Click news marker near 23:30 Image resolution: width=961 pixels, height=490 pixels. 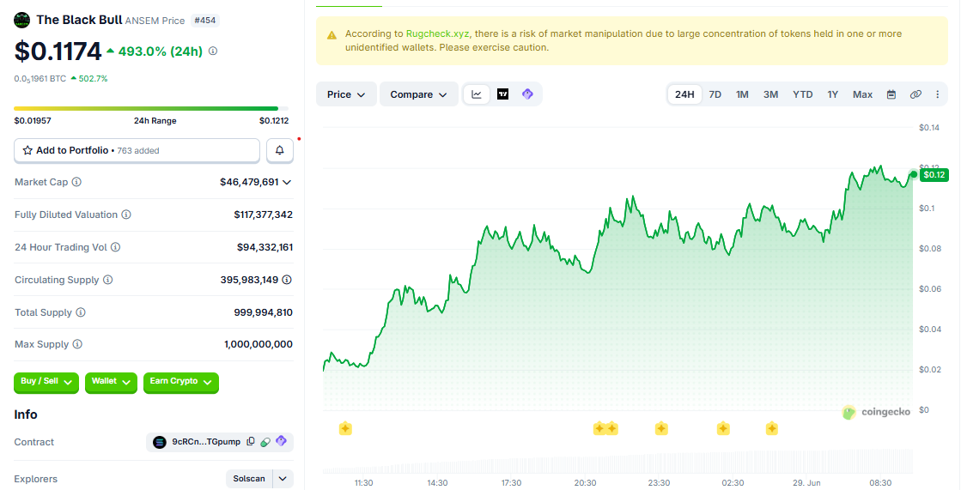pos(661,429)
